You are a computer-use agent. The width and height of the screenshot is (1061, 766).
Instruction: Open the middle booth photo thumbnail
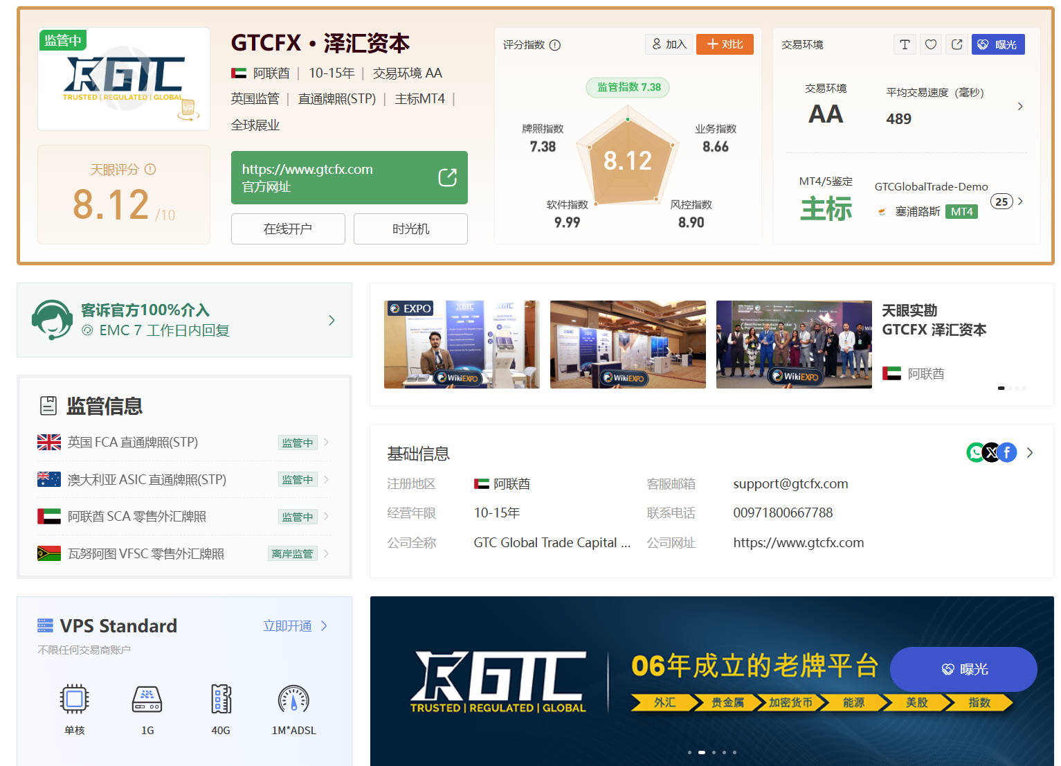point(628,344)
